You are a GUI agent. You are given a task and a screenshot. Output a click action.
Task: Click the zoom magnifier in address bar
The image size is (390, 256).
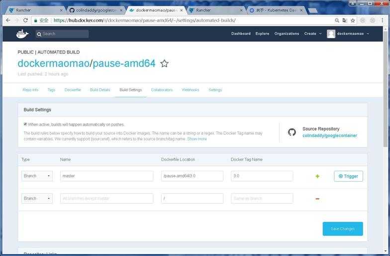pos(337,21)
